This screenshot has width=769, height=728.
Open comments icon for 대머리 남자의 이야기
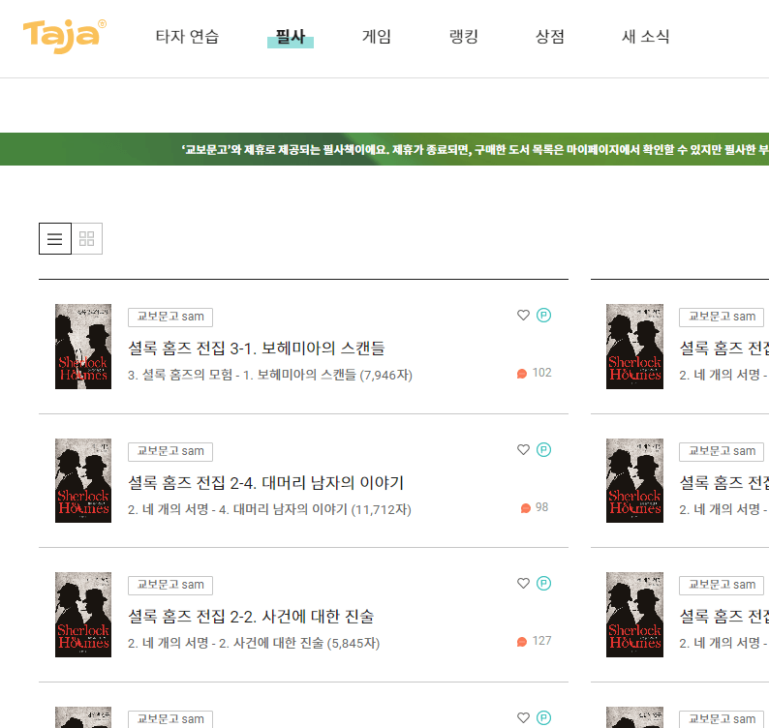(x=525, y=508)
